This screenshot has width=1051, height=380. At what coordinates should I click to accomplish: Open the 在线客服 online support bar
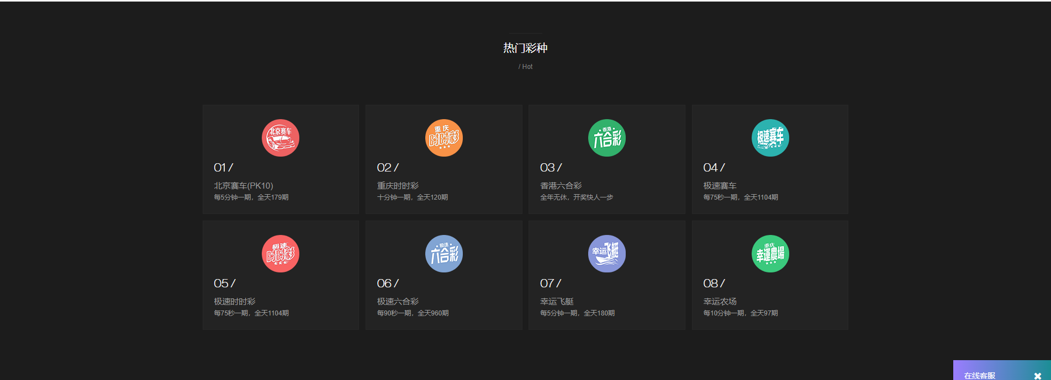[x=980, y=376]
